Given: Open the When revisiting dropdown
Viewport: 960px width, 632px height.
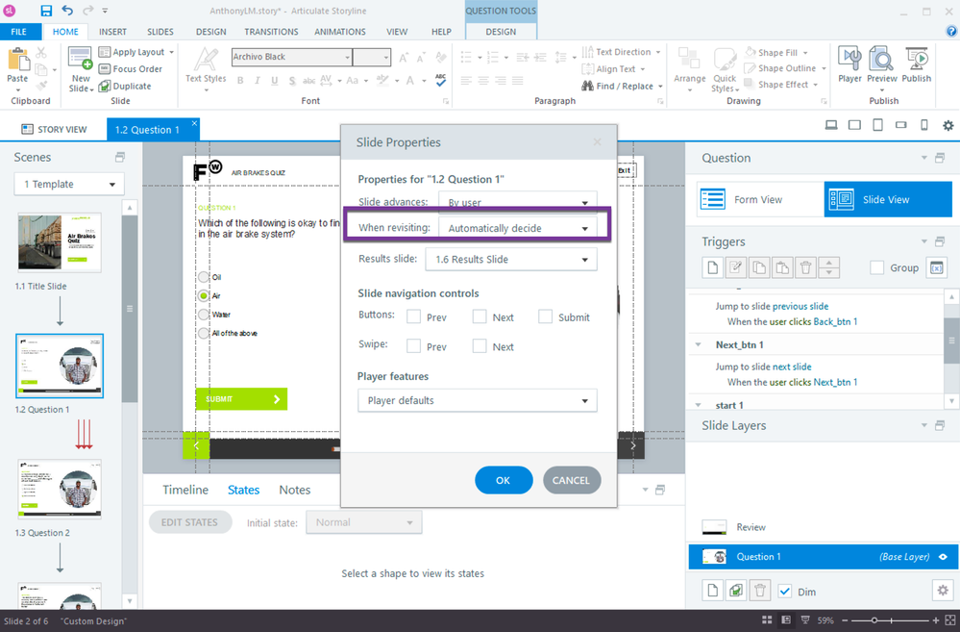Looking at the screenshot, I should tap(517, 228).
